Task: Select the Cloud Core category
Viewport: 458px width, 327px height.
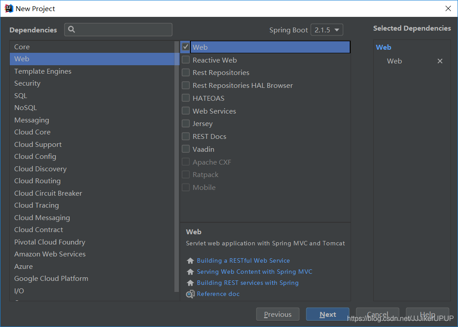Action: coord(92,132)
